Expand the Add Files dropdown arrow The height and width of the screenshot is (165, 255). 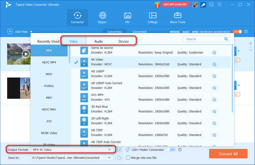click(x=31, y=32)
